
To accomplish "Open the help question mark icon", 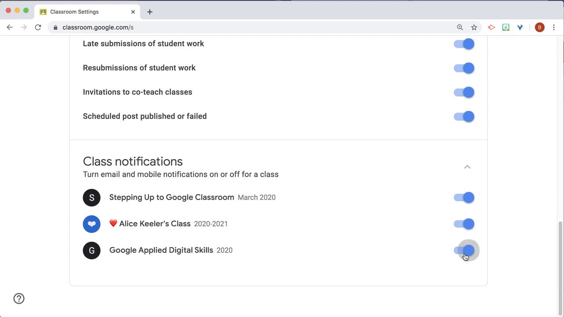I will (x=19, y=299).
